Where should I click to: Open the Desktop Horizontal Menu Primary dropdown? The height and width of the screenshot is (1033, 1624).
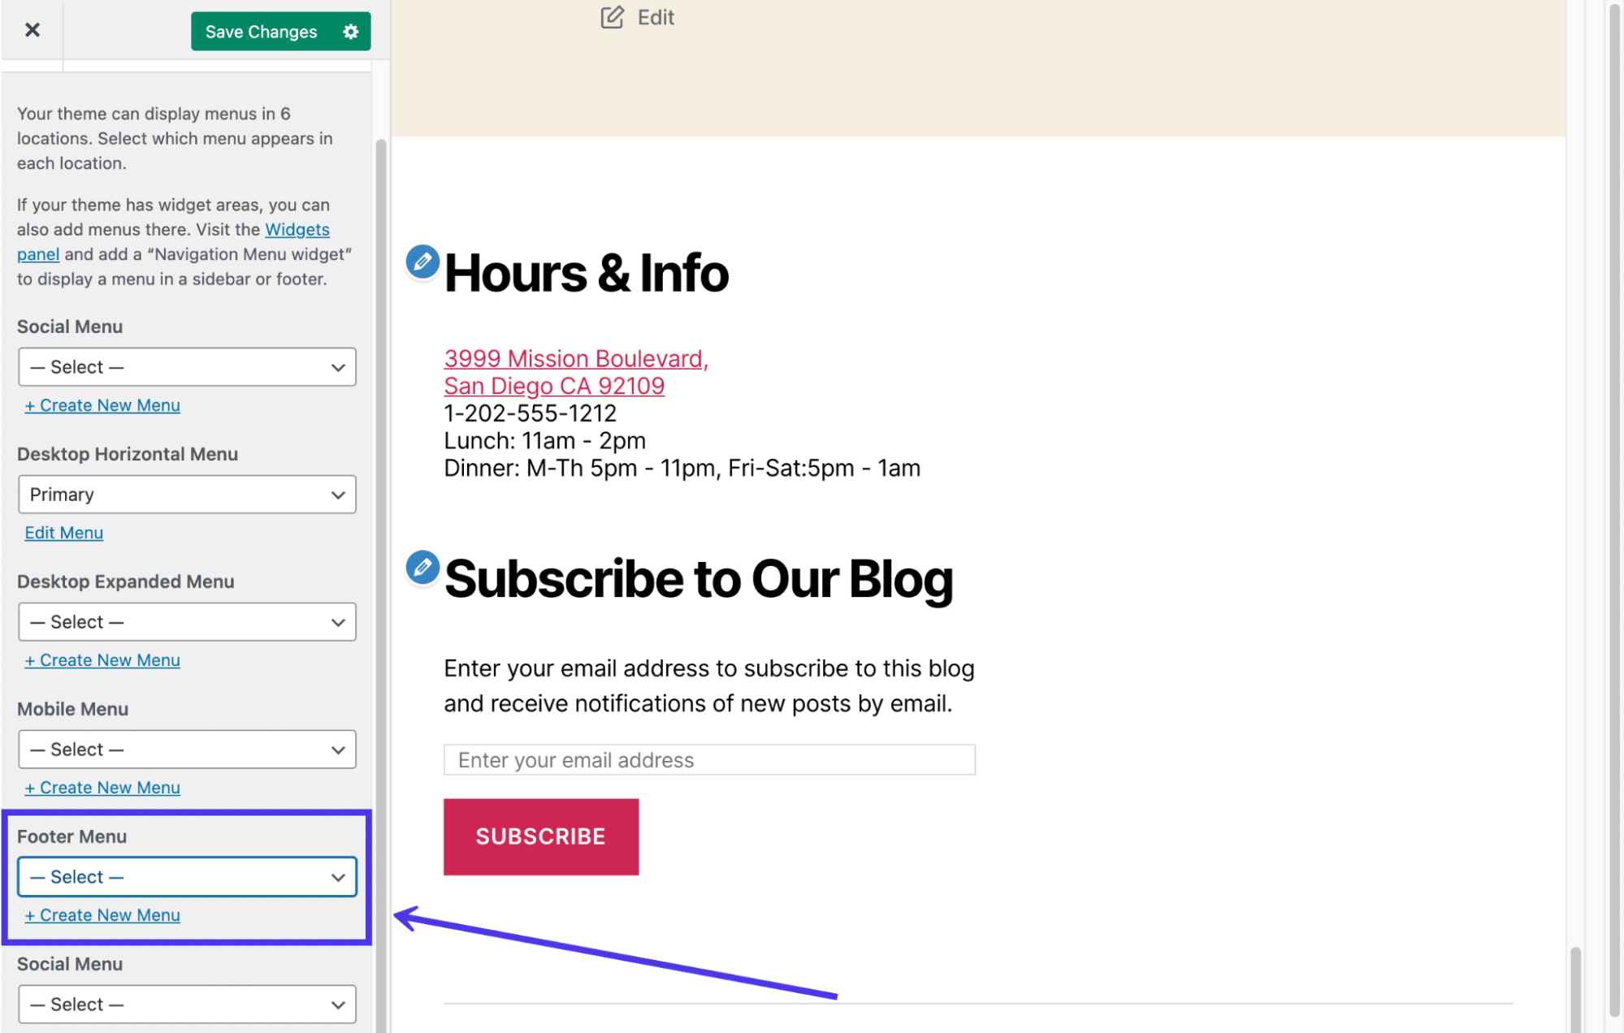(186, 494)
